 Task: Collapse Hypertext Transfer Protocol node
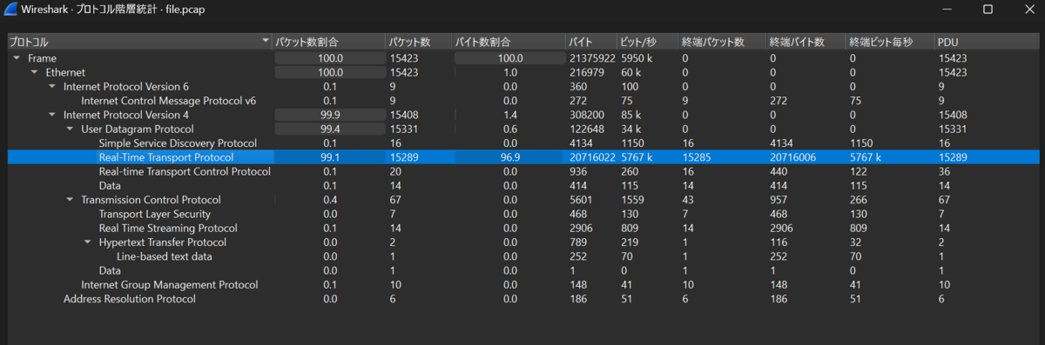(x=87, y=242)
